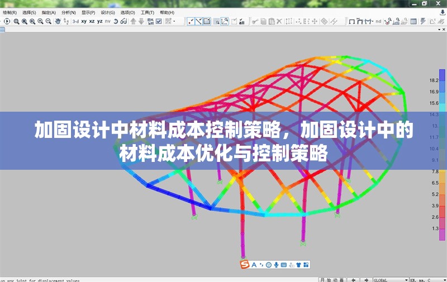Click the view window dropdown arrow at right edge

(439, 30)
